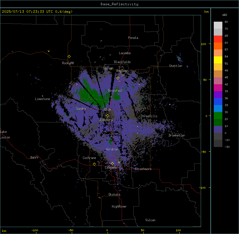Viewport: 239px width, 234px height.
Task: Click the Lake Louise label
Action: click(x=5, y=135)
